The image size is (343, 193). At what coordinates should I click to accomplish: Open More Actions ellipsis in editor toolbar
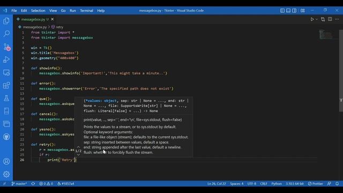(x=337, y=19)
